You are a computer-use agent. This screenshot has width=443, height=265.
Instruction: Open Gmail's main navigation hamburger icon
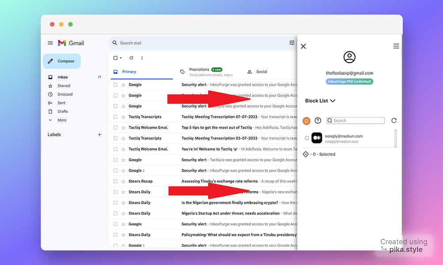click(x=50, y=43)
